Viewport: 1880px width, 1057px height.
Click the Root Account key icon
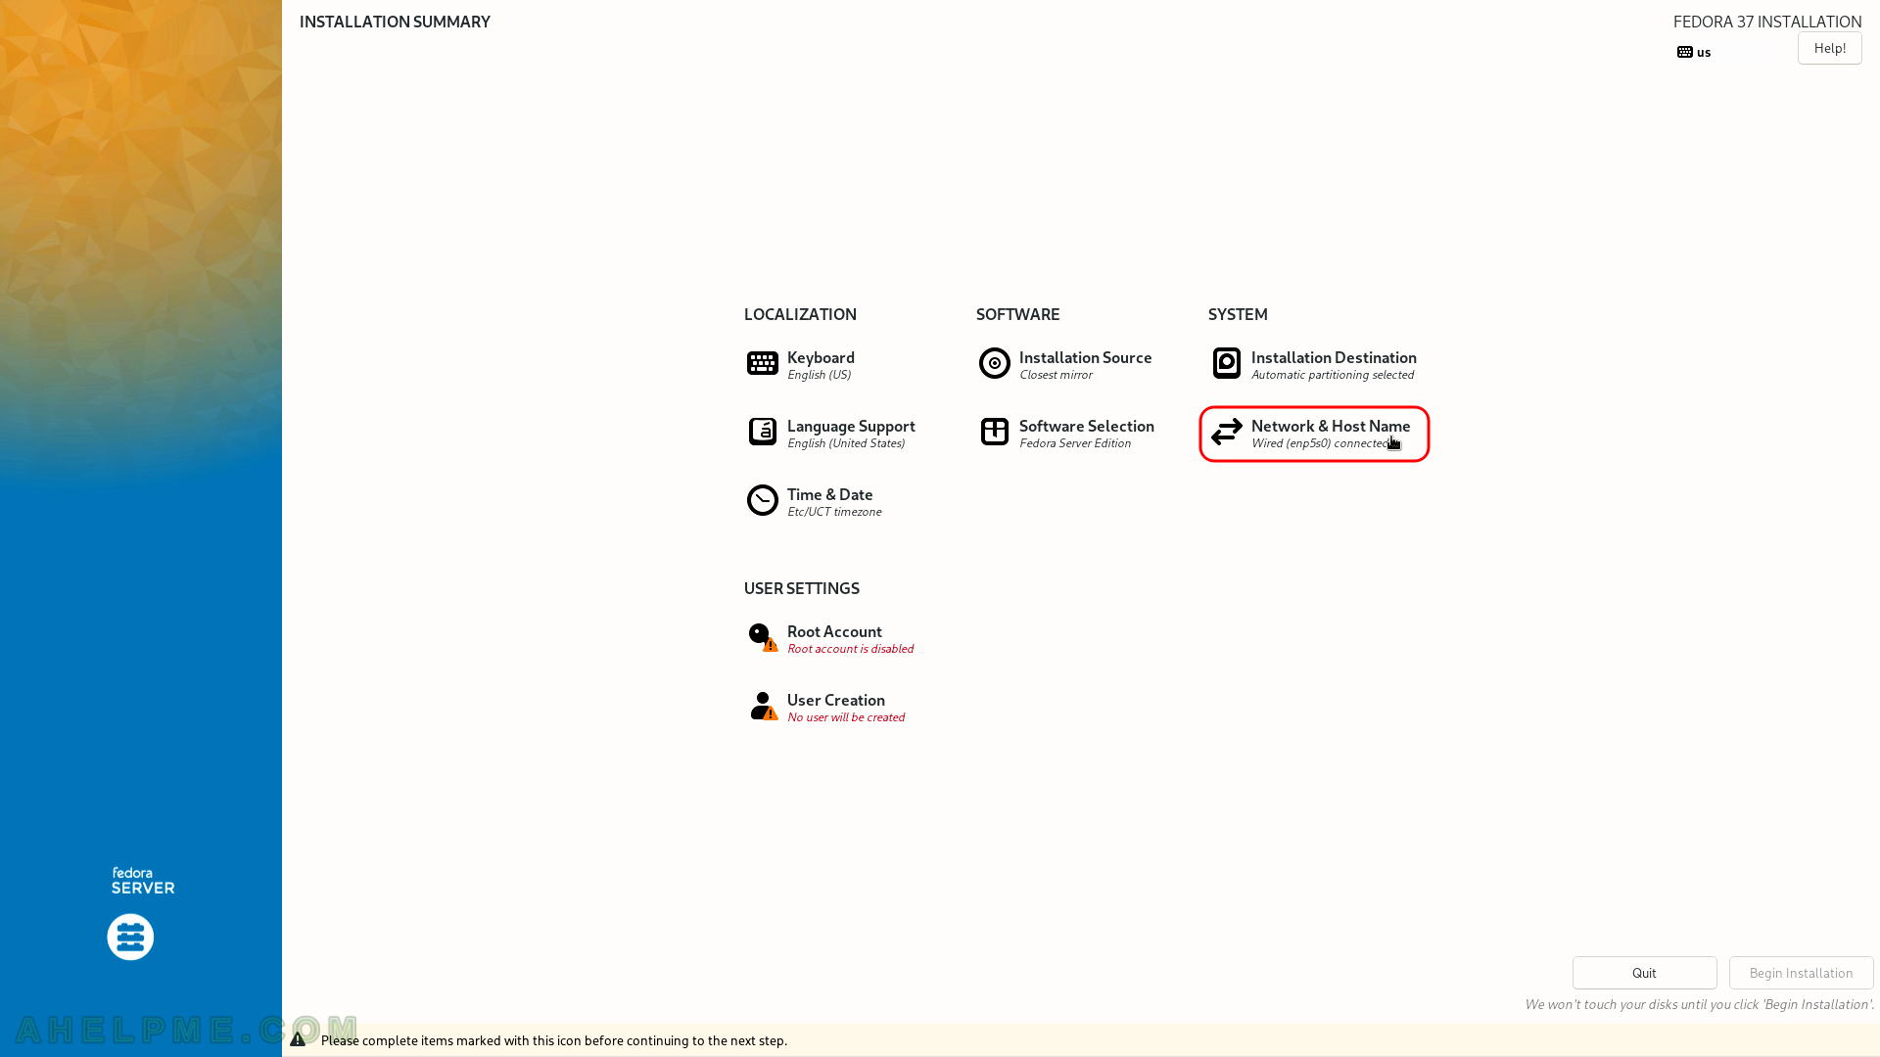[763, 637]
